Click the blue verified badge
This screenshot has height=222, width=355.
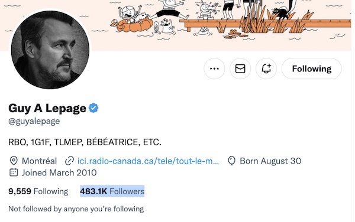93,108
